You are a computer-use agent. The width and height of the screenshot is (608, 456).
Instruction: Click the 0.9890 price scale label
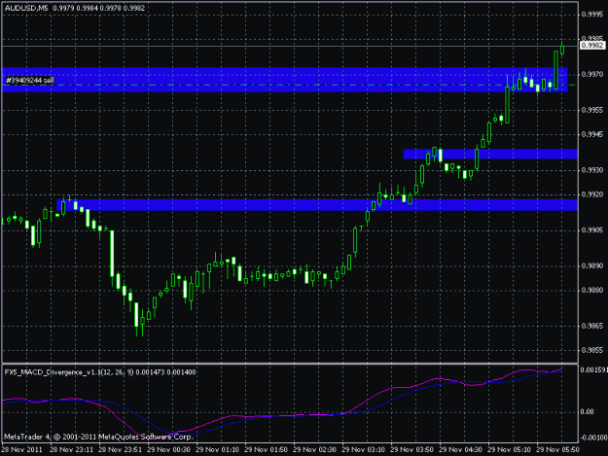pos(592,265)
